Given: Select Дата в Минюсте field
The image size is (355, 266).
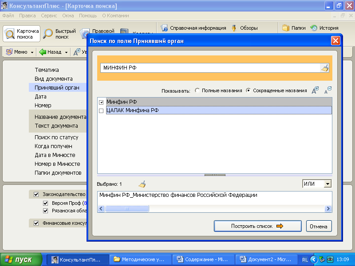Looking at the screenshot, I should [x=55, y=155].
